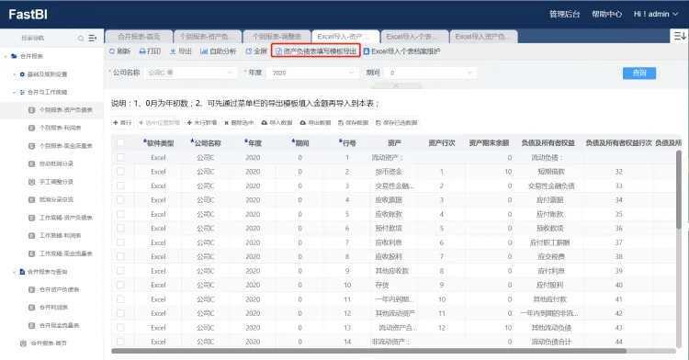Click 末行新增 append row button
Screen dimensions: 689x360
tap(202, 123)
